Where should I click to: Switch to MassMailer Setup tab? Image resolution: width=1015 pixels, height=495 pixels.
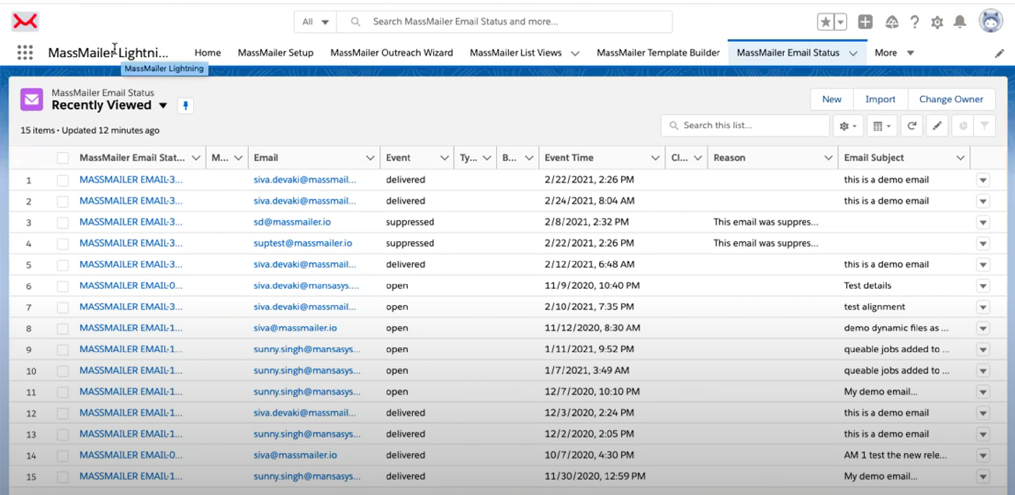pyautogui.click(x=275, y=53)
